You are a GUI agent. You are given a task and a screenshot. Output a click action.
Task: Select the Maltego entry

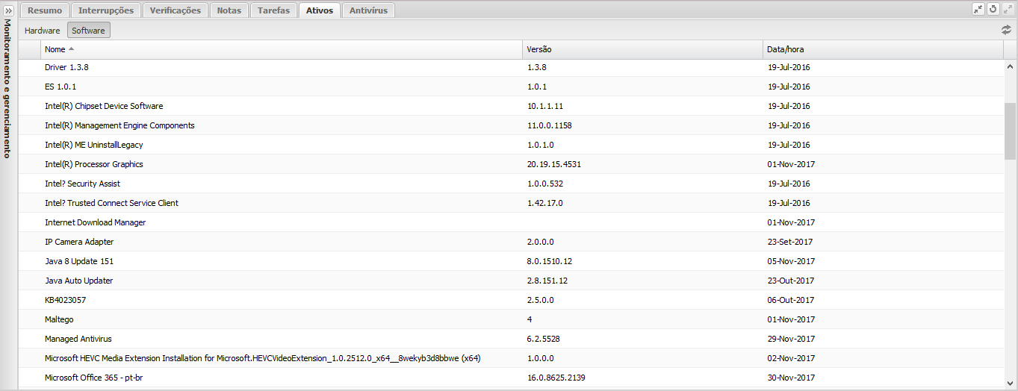511,319
